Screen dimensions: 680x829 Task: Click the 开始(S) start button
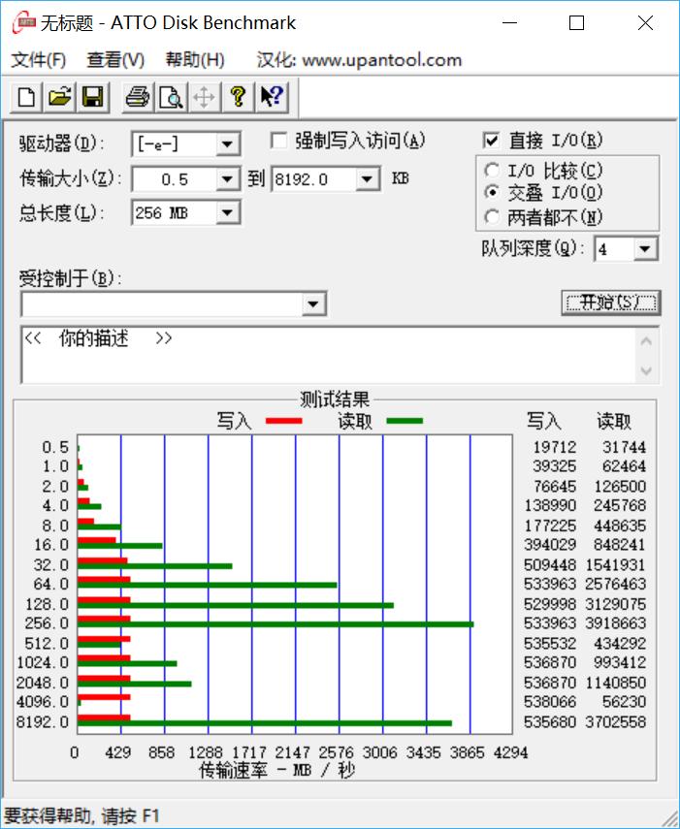click(611, 303)
